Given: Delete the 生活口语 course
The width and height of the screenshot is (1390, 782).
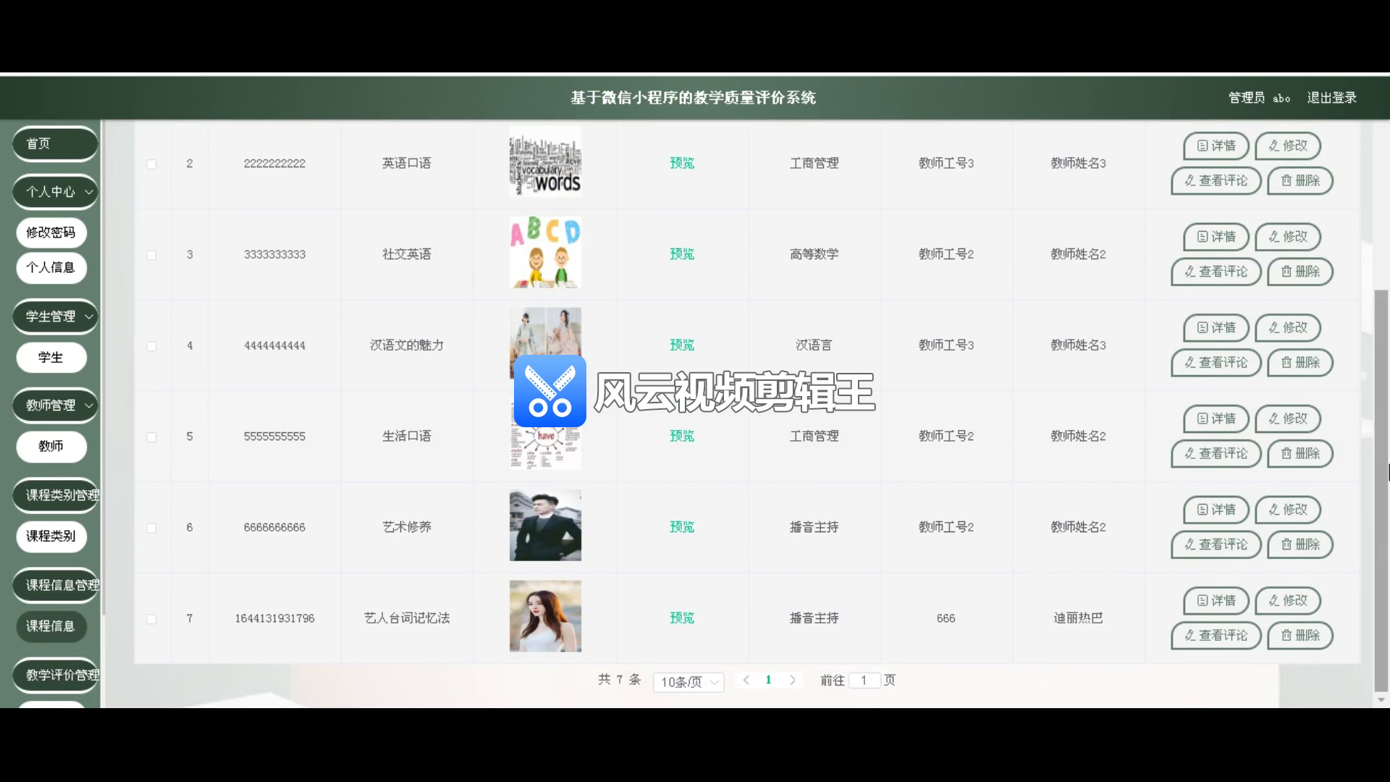Looking at the screenshot, I should click(1300, 453).
